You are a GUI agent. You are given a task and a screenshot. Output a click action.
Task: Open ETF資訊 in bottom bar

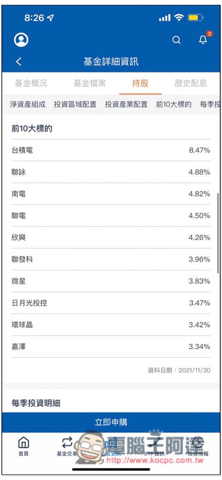(x=155, y=446)
